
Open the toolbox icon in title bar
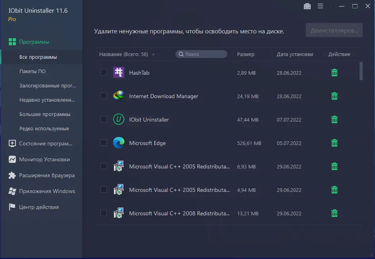[x=307, y=6]
